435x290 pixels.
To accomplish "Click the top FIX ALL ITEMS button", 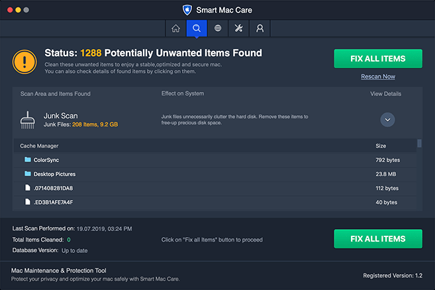I will [x=378, y=58].
